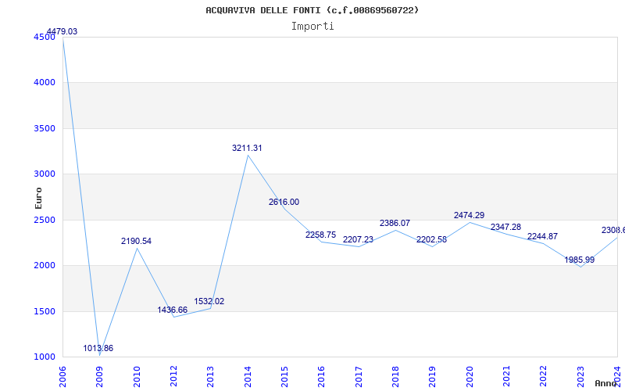
Task: Click the 2347.28 data label
Action: 505,227
